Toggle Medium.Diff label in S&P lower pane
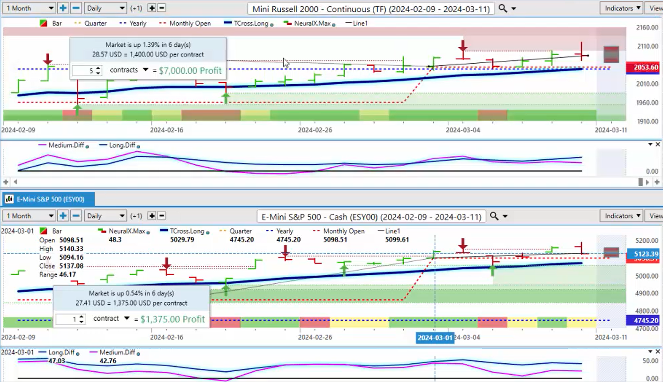Viewport: 663px width, 382px height. (x=117, y=352)
